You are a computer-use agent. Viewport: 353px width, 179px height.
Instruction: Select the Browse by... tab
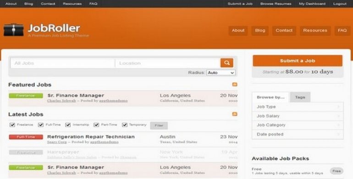click(x=270, y=98)
